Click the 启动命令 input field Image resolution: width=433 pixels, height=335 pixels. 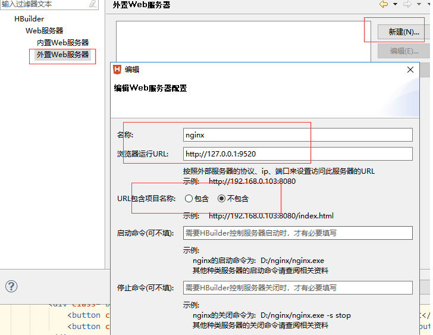pos(297,233)
